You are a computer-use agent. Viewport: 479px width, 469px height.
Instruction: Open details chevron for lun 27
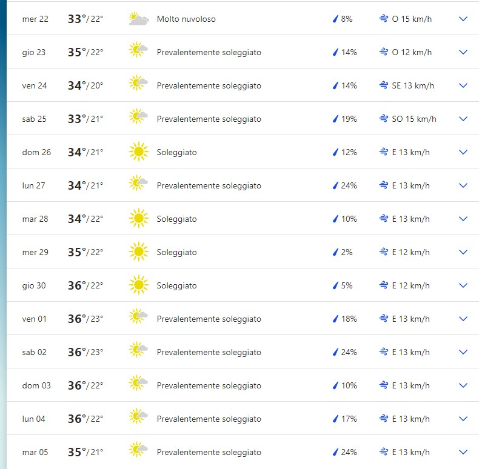[463, 185]
